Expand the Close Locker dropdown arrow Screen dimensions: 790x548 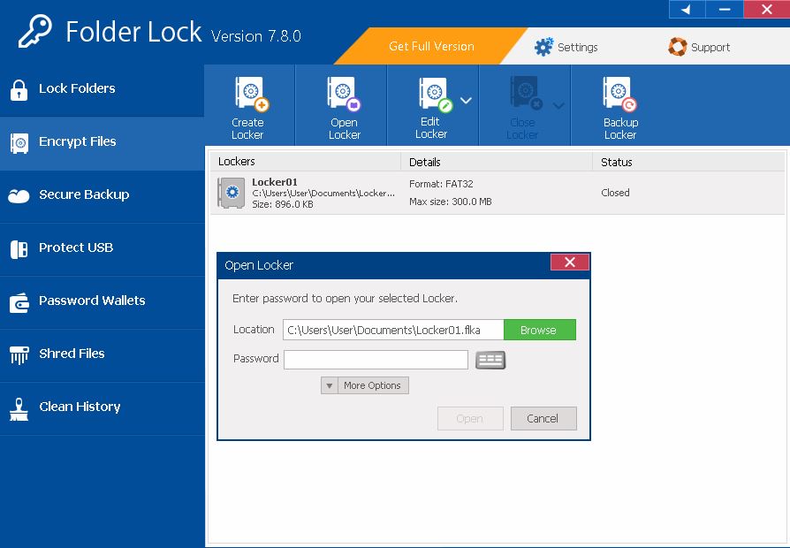click(558, 106)
